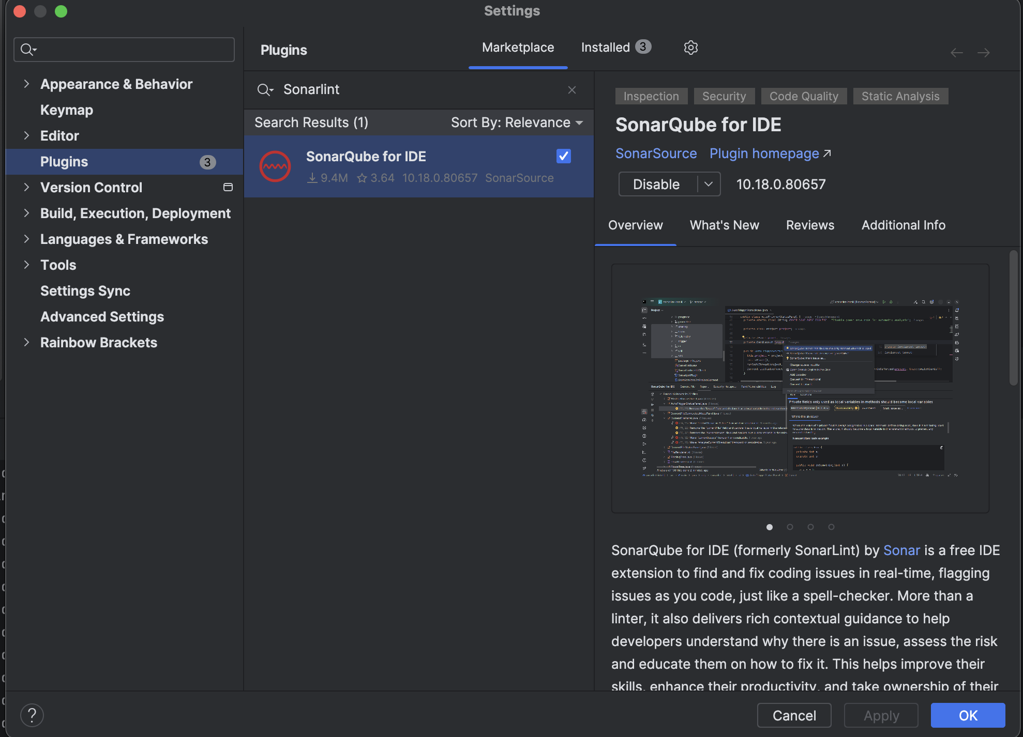Click the settings search magnifier icon
The image size is (1023, 737).
[28, 50]
